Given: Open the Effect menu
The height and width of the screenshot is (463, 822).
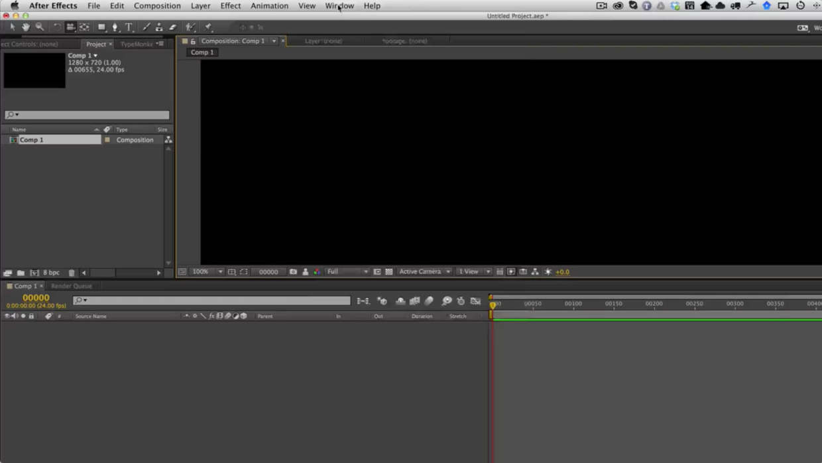Looking at the screenshot, I should [231, 6].
